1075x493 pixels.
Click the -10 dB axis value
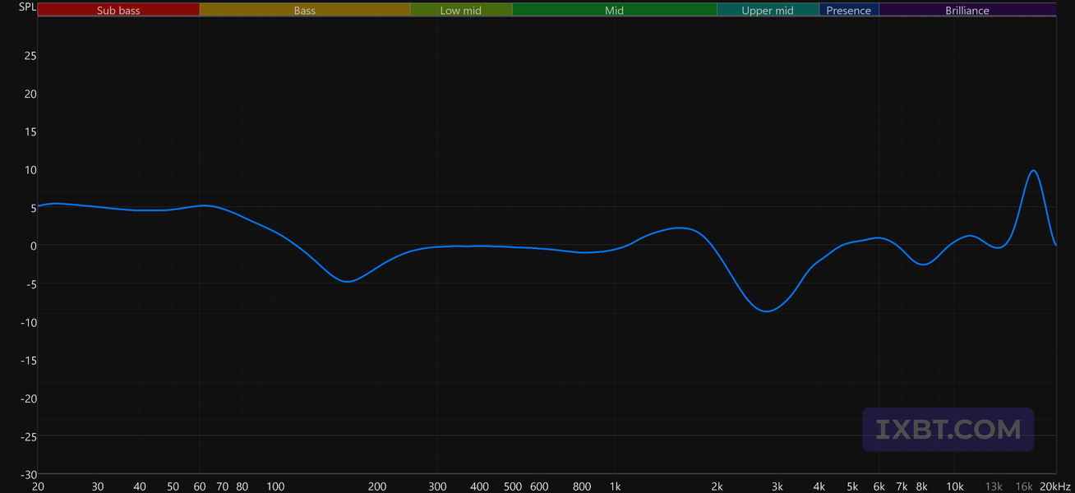[x=28, y=322]
